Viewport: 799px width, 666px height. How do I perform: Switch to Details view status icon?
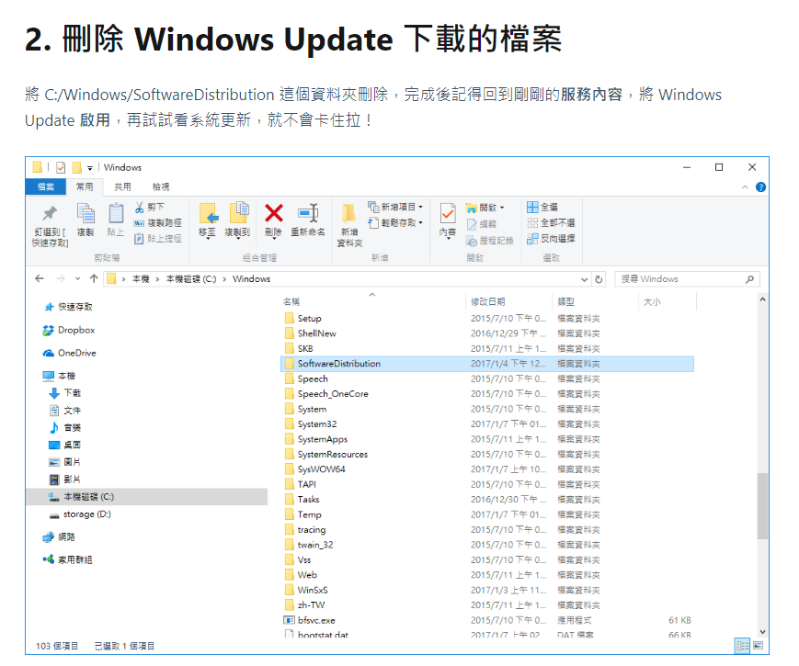[x=742, y=646]
